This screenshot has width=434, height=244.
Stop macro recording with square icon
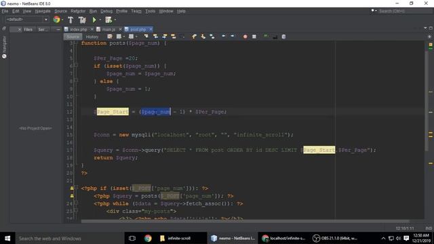point(254,37)
